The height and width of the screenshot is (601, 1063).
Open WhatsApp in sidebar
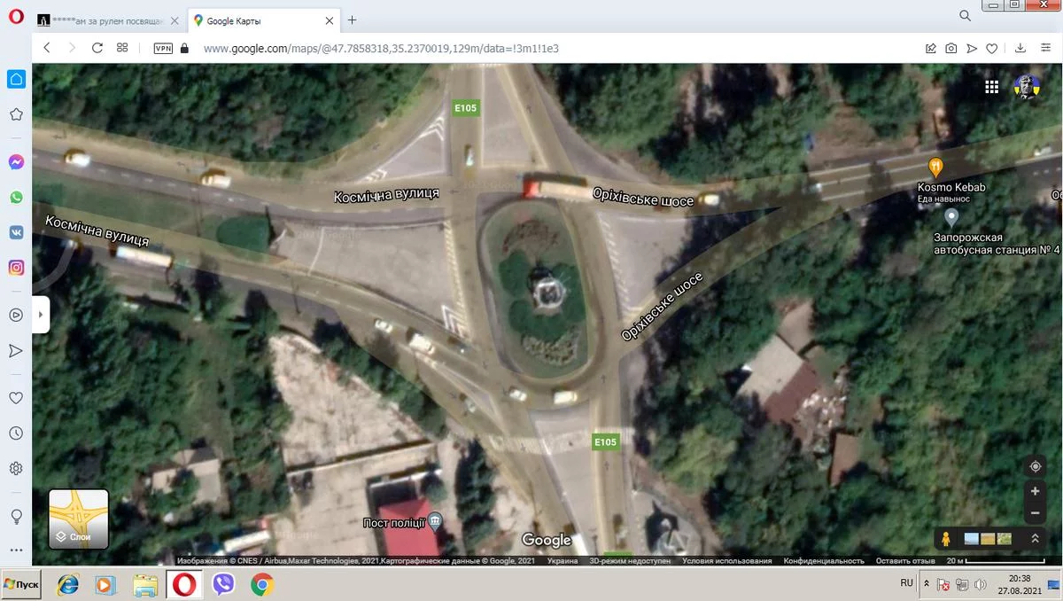(x=16, y=198)
